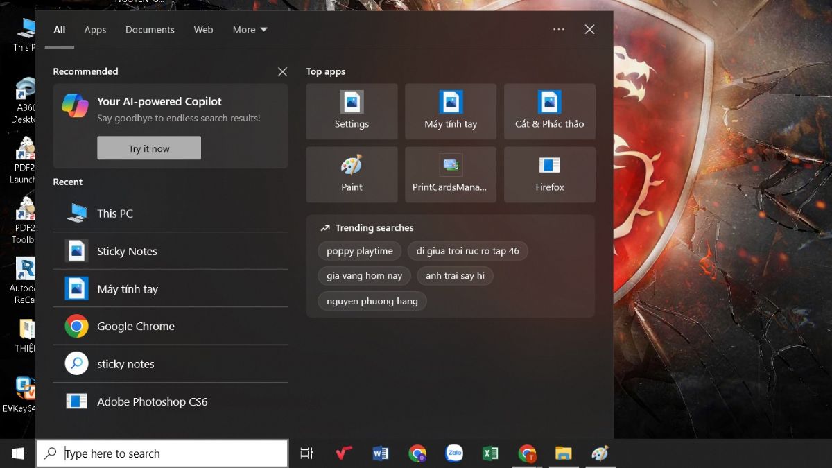Switch to the Apps search tab
Screen dimensions: 832x468
pos(95,30)
